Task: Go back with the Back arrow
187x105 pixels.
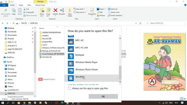Action: click(x=3, y=23)
